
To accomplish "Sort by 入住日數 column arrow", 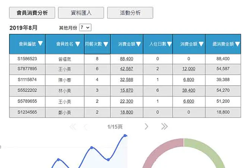I will tap(169, 44).
